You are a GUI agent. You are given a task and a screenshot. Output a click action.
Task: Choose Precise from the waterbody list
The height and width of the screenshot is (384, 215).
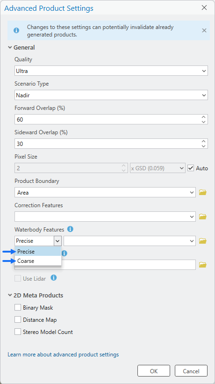[38, 252]
